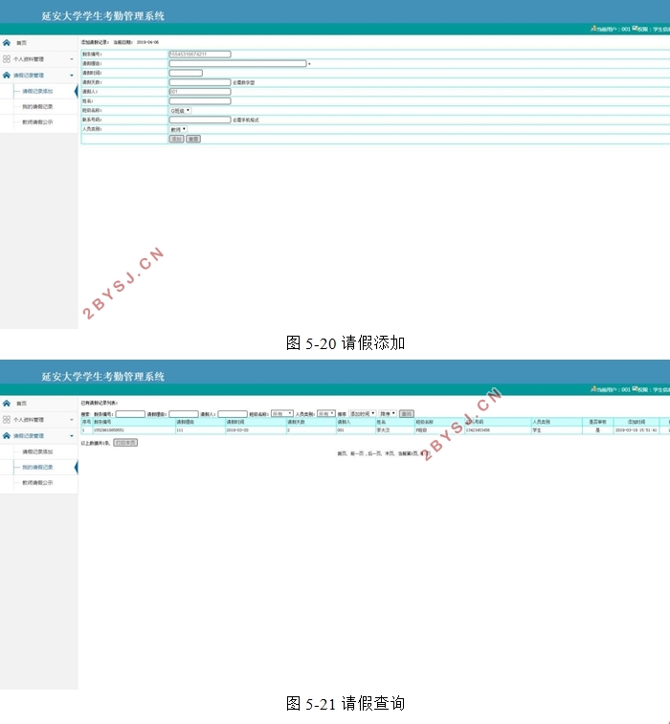Click the 请假时间 field in the add form
The image size is (670, 724).
click(186, 73)
